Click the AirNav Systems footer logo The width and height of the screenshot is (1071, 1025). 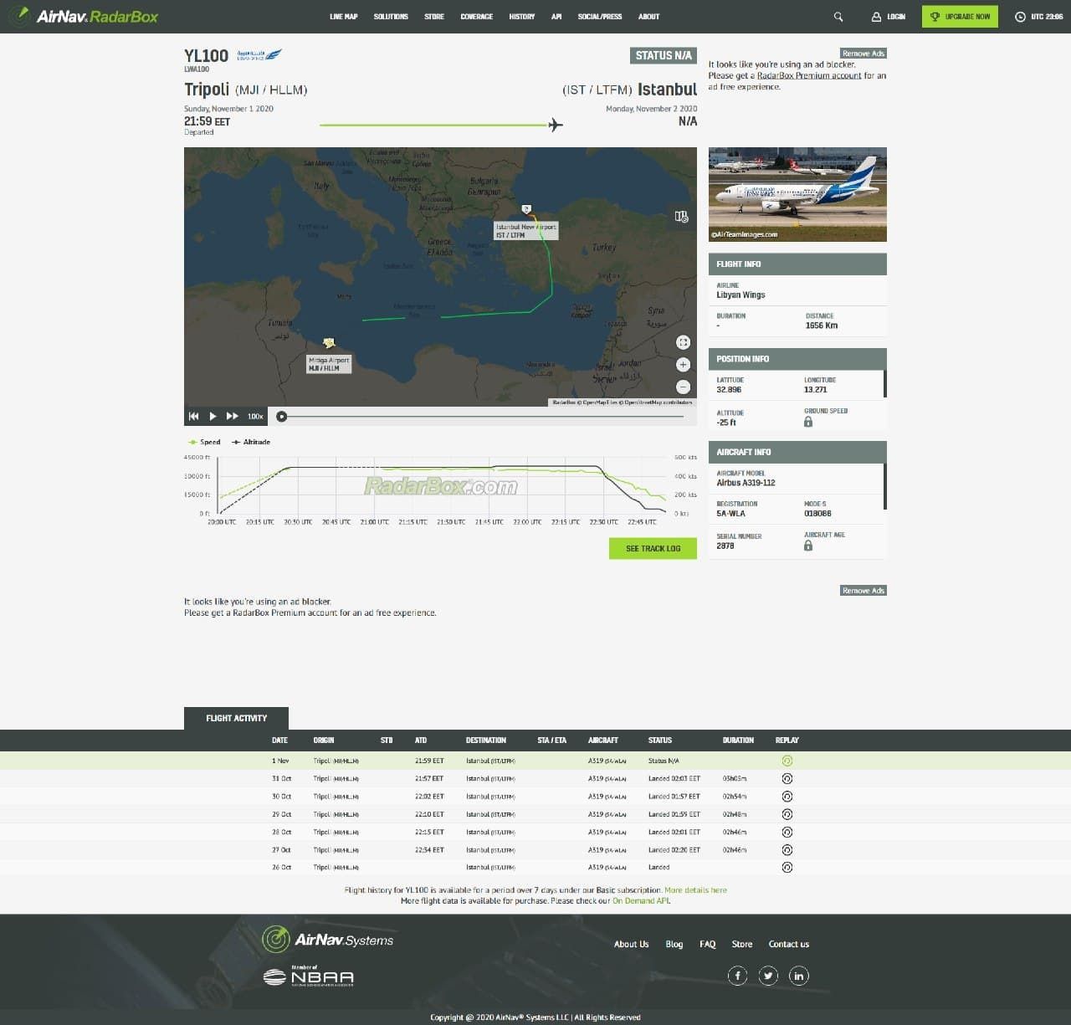[x=327, y=940]
